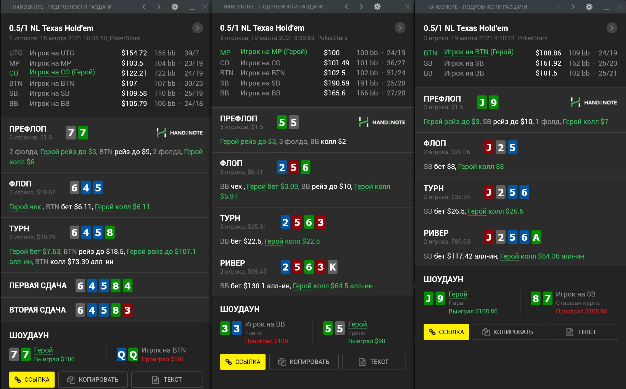Go to next hand in left window
Viewport: 626px width, 389px height.
(x=159, y=7)
